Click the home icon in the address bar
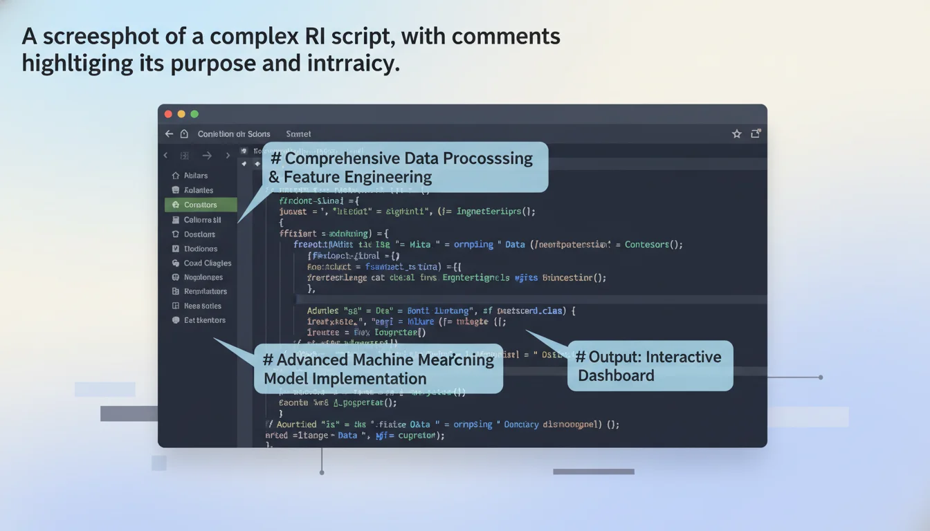 click(x=183, y=133)
